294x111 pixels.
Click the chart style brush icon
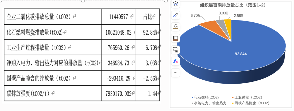pos(175,15)
